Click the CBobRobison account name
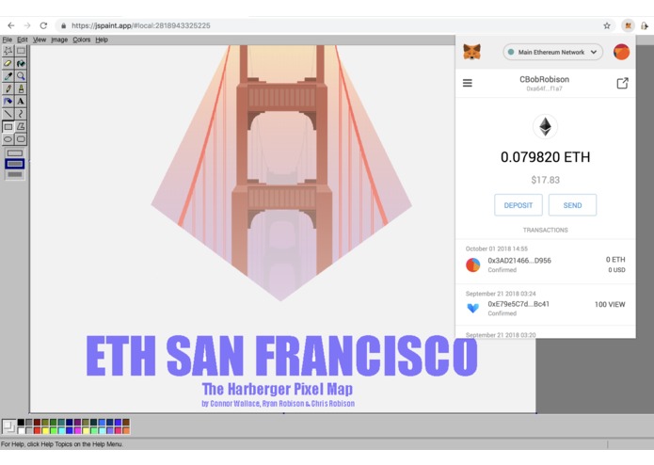 [x=544, y=79]
